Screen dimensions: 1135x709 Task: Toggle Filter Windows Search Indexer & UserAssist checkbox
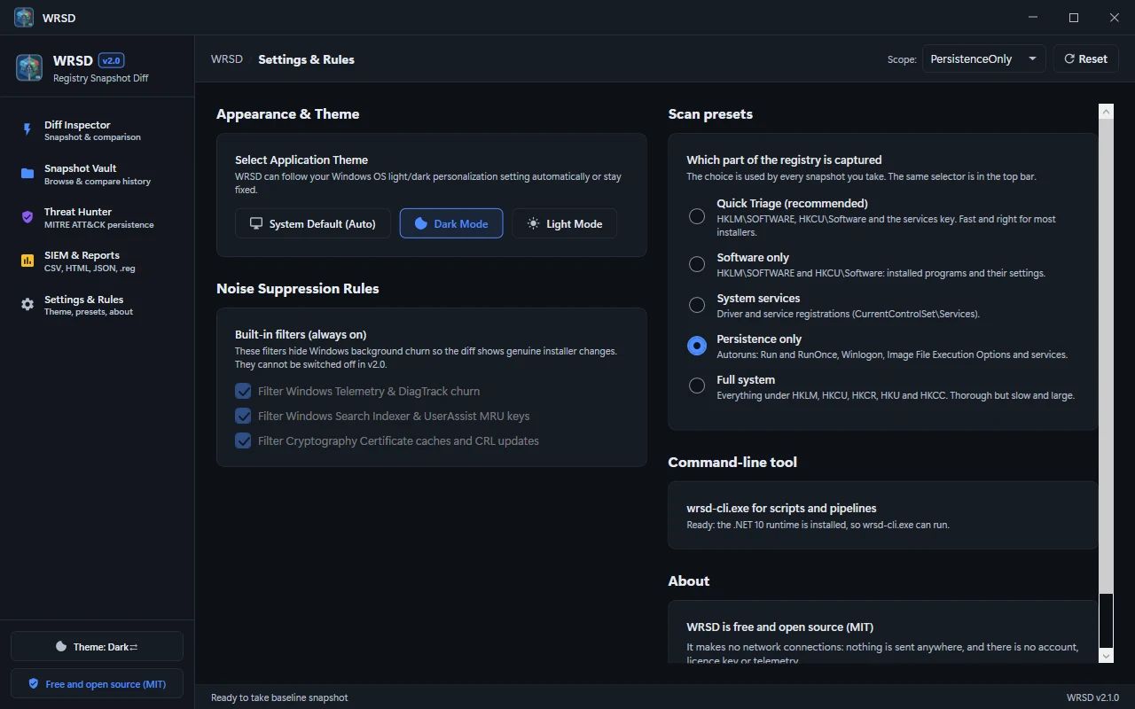coord(243,416)
